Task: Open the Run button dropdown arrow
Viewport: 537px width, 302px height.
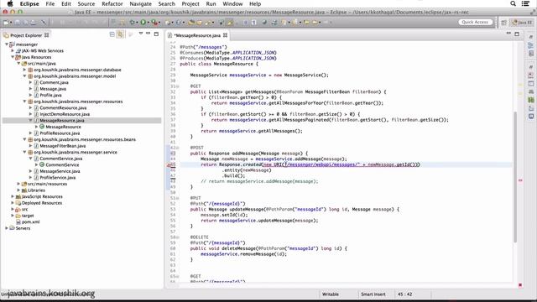Action: 148,23
